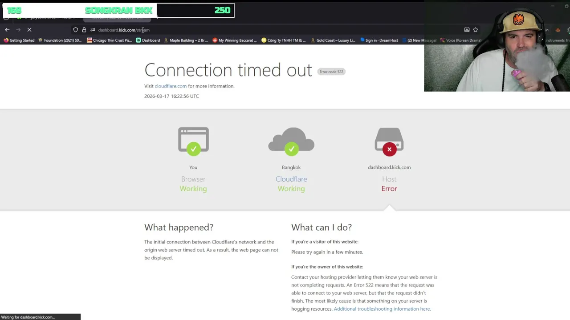Go back using the browser back arrow
Image resolution: width=570 pixels, height=320 pixels.
[x=7, y=30]
